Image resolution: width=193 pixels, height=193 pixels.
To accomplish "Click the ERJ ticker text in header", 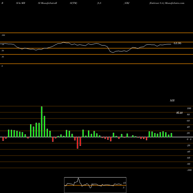I will pos(127,3).
